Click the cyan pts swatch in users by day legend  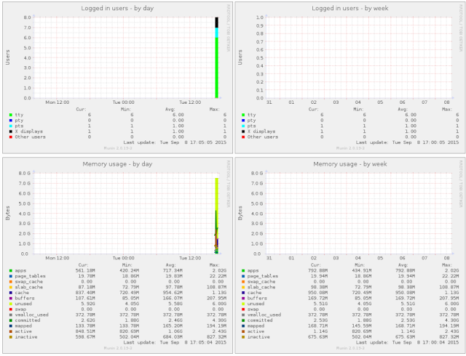pyautogui.click(x=11, y=126)
